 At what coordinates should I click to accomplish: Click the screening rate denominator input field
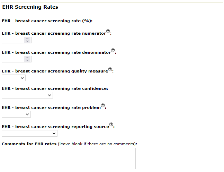[x=13, y=59]
